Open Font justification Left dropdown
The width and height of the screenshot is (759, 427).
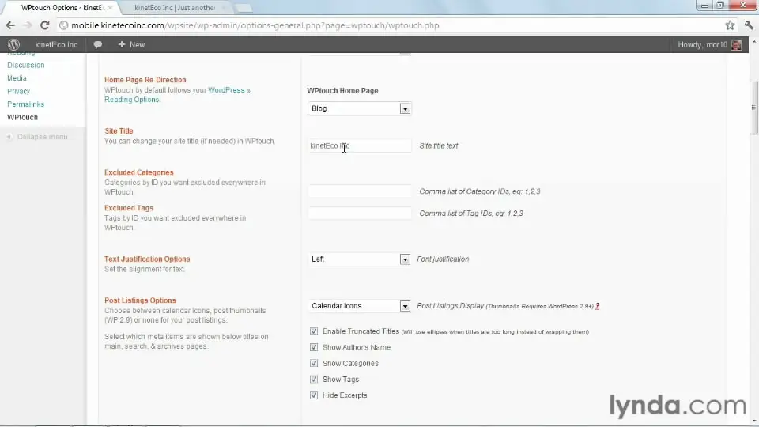pyautogui.click(x=359, y=259)
